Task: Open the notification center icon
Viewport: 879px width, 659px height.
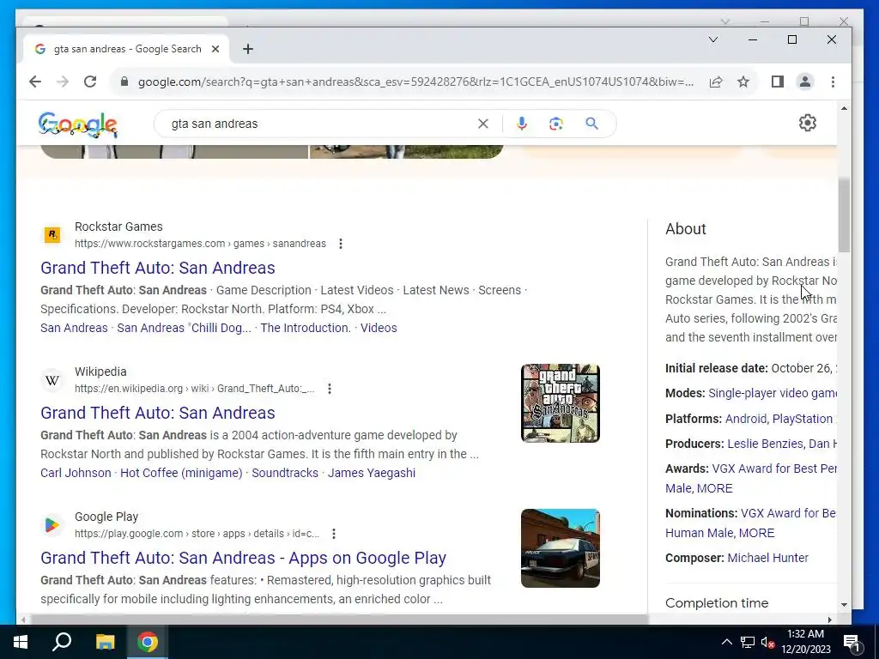Action: 852,644
